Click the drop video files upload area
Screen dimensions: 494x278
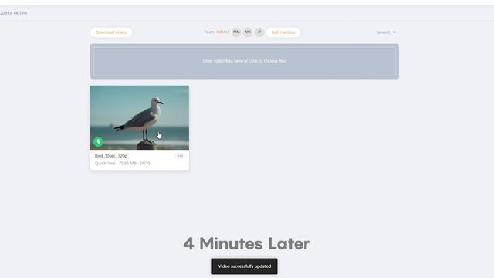(245, 61)
